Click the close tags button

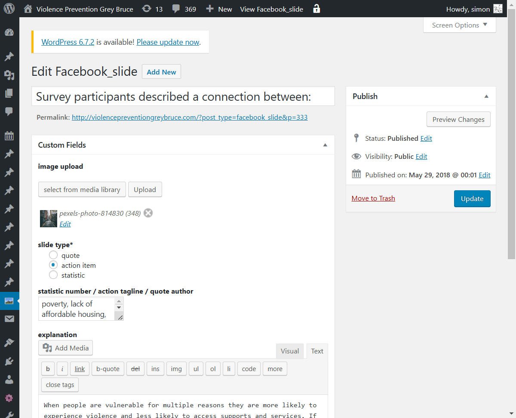pyautogui.click(x=60, y=384)
